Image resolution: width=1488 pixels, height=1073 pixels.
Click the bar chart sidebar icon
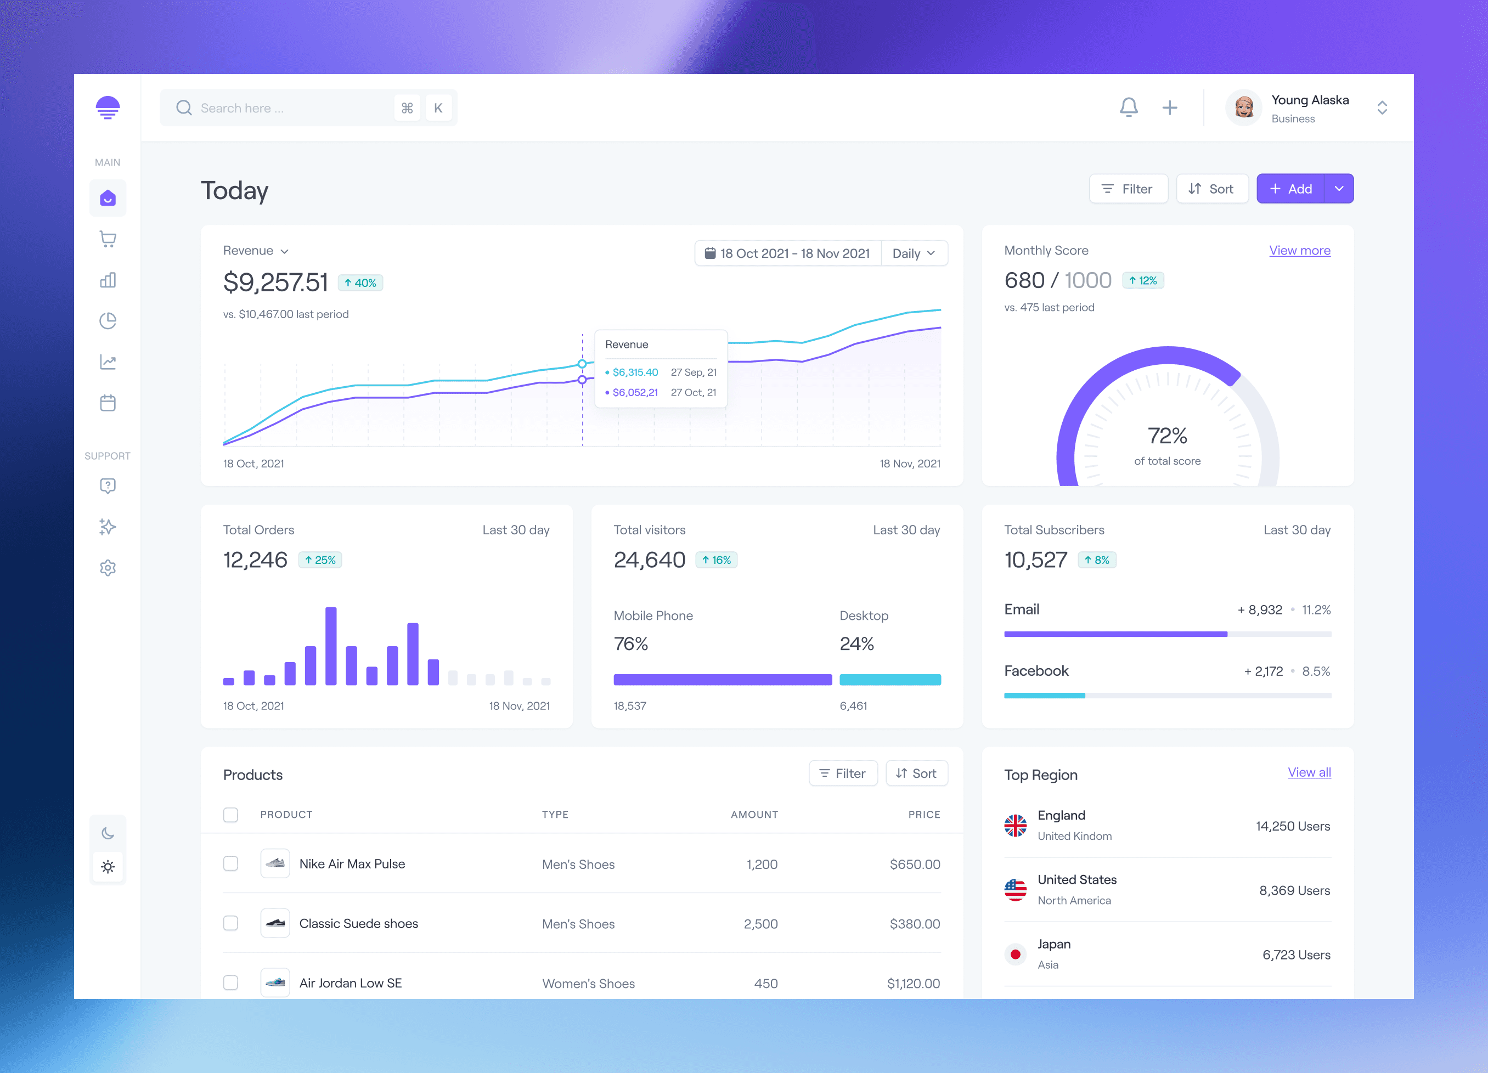(x=108, y=280)
